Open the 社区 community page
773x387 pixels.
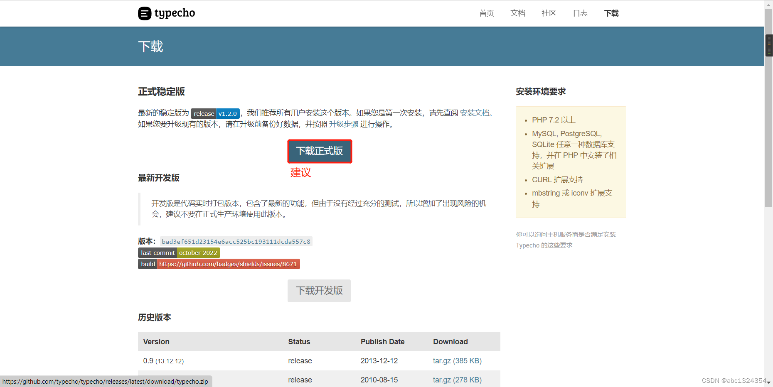pyautogui.click(x=548, y=13)
